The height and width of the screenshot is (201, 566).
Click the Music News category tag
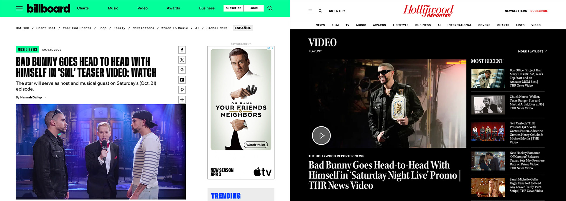point(27,49)
